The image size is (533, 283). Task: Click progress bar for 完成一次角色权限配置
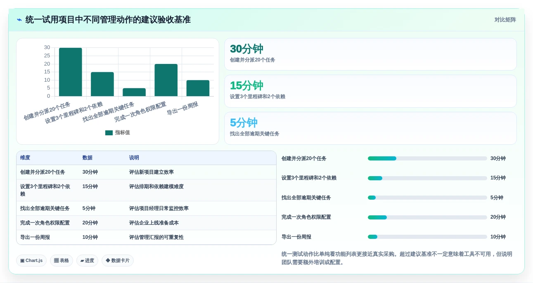pyautogui.click(x=427, y=217)
